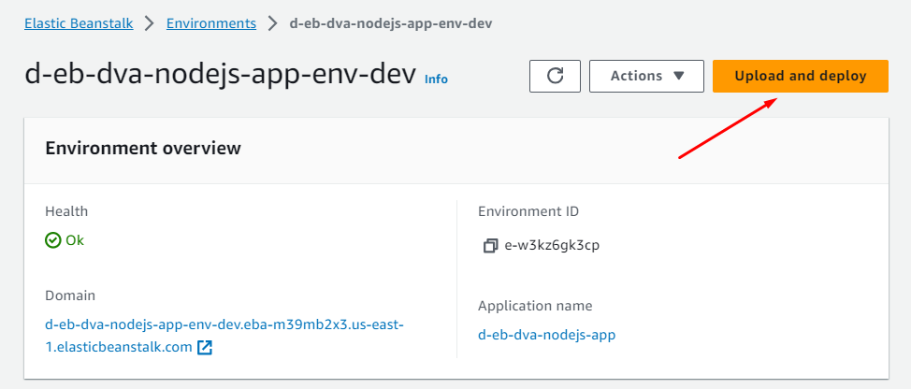Open the Actions dropdown menu

646,76
